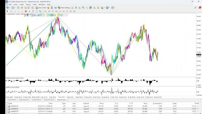Expand the Profiles dropdown arrow

[15, 8]
